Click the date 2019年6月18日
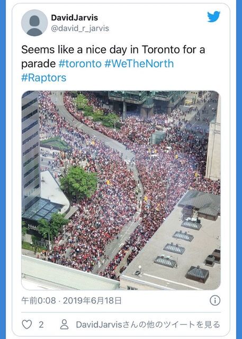Screen dimensions: 242x339 (92, 301)
